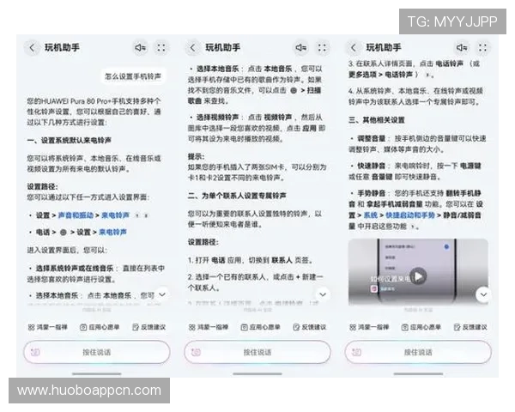
Task: Tap the speaker icon in the right screen
Action: pos(462,48)
